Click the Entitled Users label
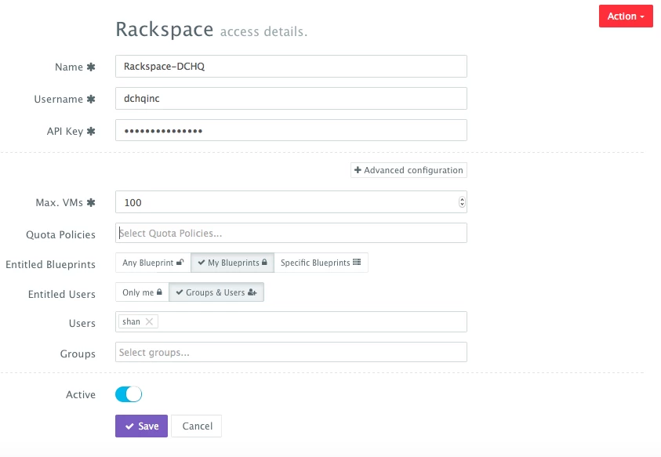Image resolution: width=661 pixels, height=457 pixels. point(61,294)
